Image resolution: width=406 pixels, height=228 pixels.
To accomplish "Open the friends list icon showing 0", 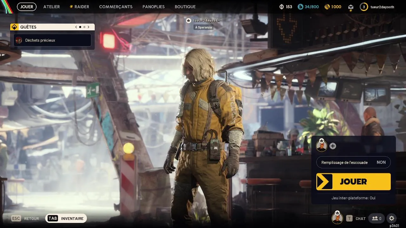I will coord(377,218).
